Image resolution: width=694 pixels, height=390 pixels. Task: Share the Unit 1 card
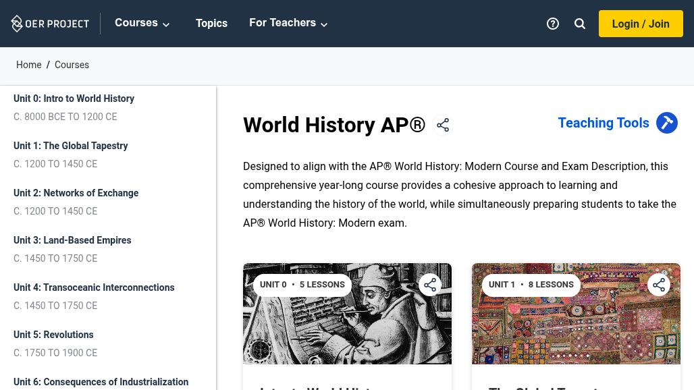pos(659,285)
